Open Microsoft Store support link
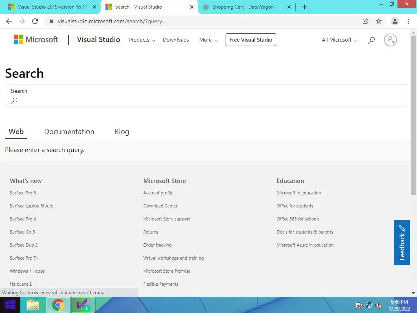 167,219
